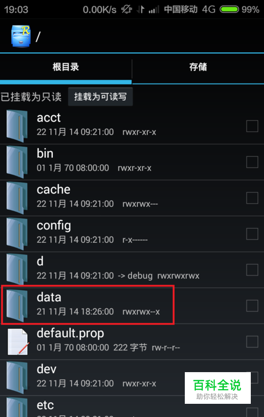Check the cache folder checkbox
The height and width of the screenshot is (417, 264).
point(252,198)
